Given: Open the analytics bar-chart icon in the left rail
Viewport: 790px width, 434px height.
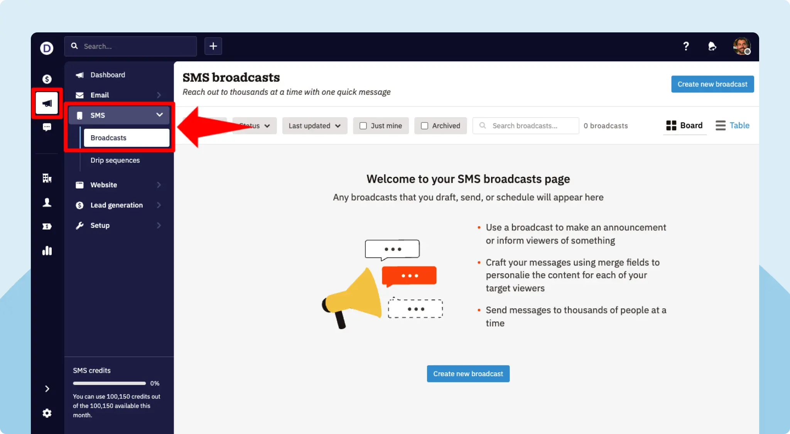Looking at the screenshot, I should (x=47, y=251).
